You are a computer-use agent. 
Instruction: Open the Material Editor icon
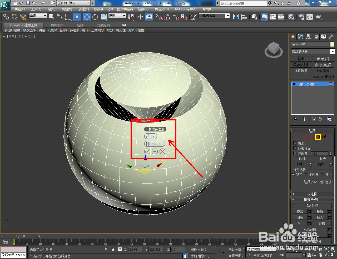click(x=291, y=17)
